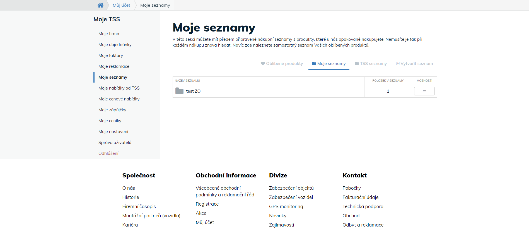
Task: Click the plus icon for Vytvořit seznam
Action: (398, 64)
